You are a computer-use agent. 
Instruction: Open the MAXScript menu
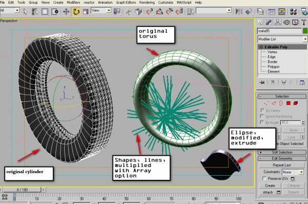(x=184, y=3)
